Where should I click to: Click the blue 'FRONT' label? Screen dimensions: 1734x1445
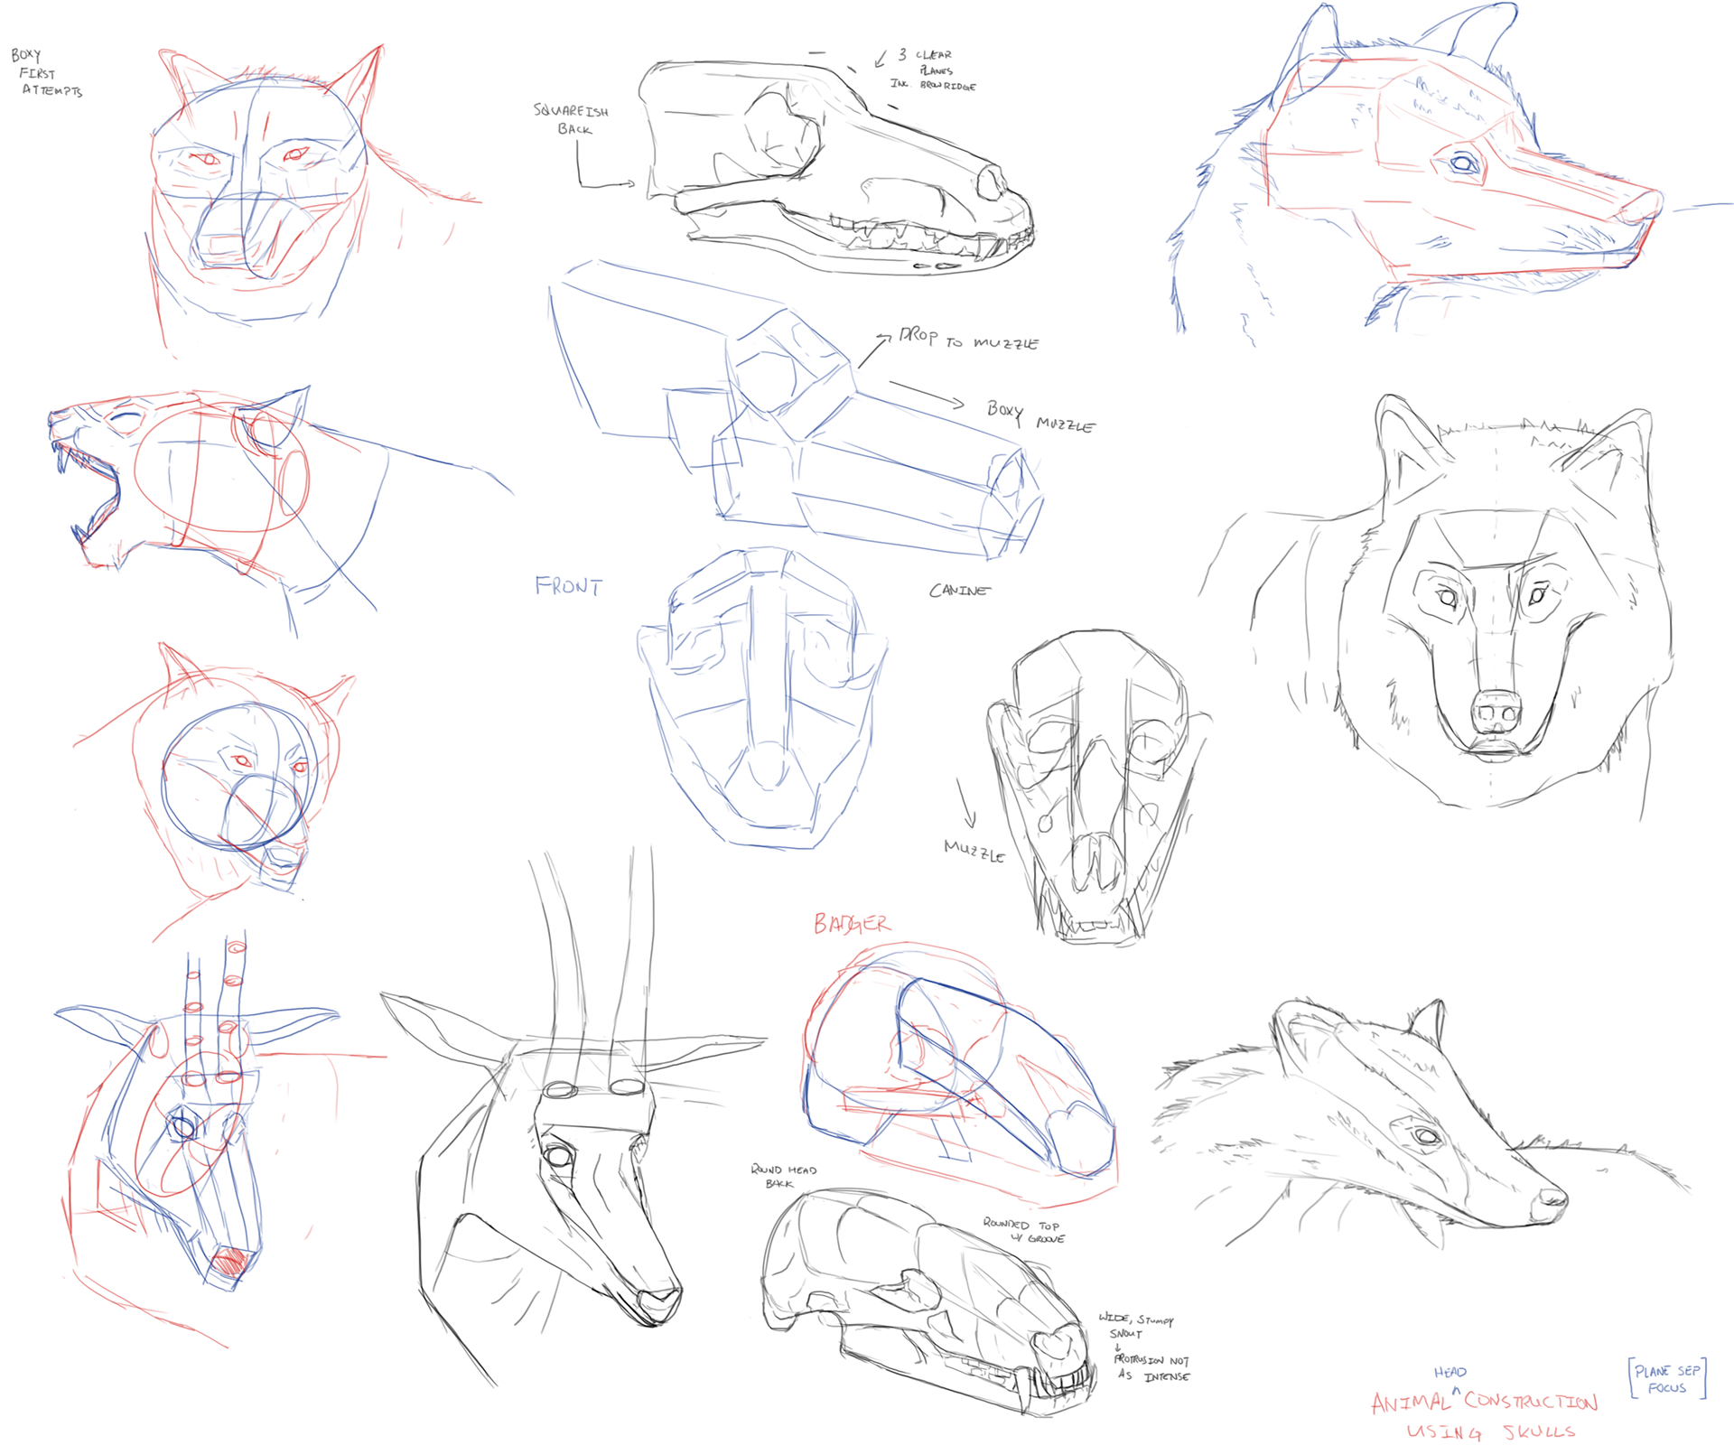tap(568, 586)
